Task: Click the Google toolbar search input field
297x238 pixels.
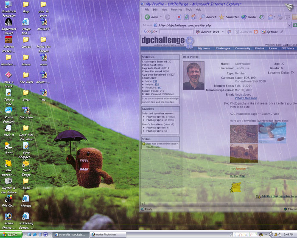Action: tap(176, 32)
